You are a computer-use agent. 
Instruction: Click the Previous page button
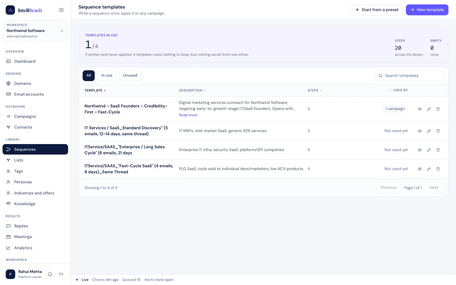tap(388, 188)
